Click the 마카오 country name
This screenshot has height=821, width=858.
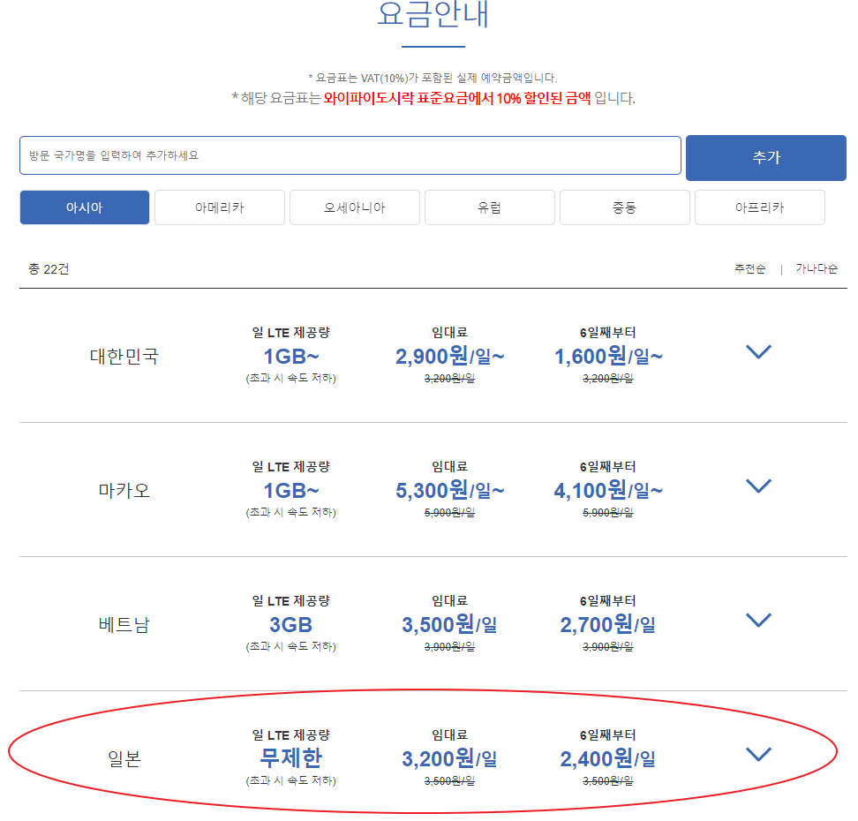tap(124, 491)
